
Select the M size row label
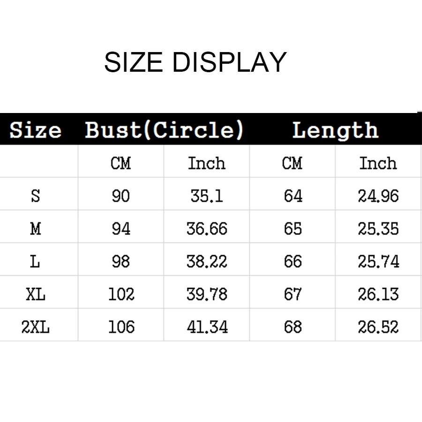[x=36, y=229]
